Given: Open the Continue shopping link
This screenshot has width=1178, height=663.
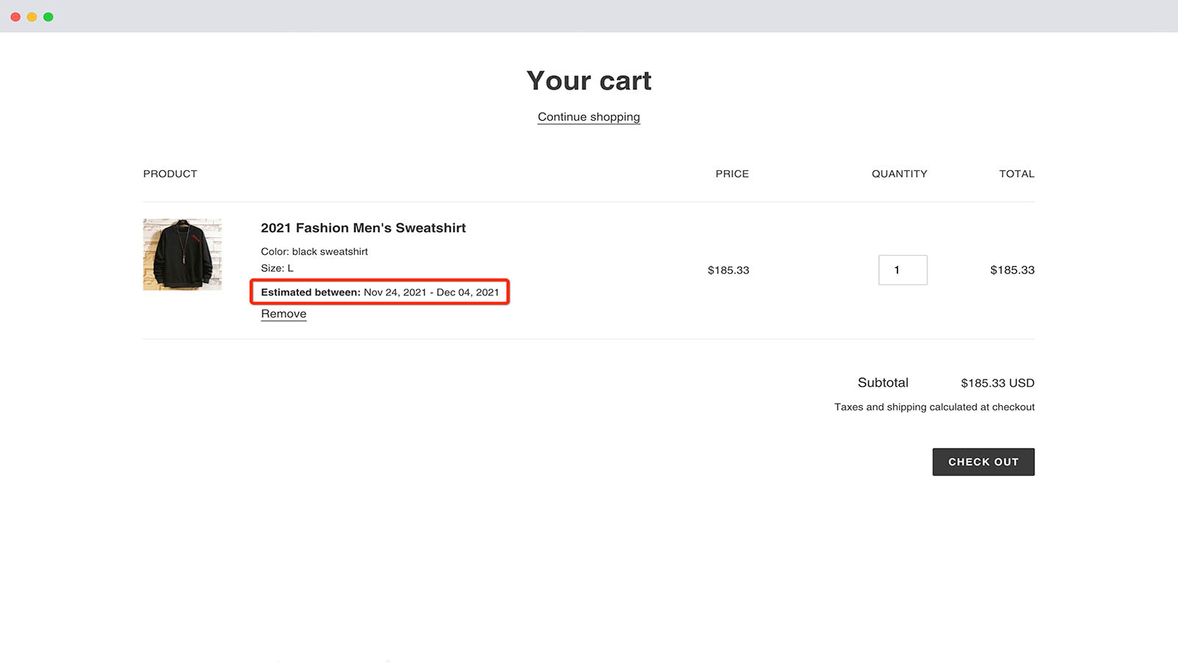Looking at the screenshot, I should tap(588, 116).
